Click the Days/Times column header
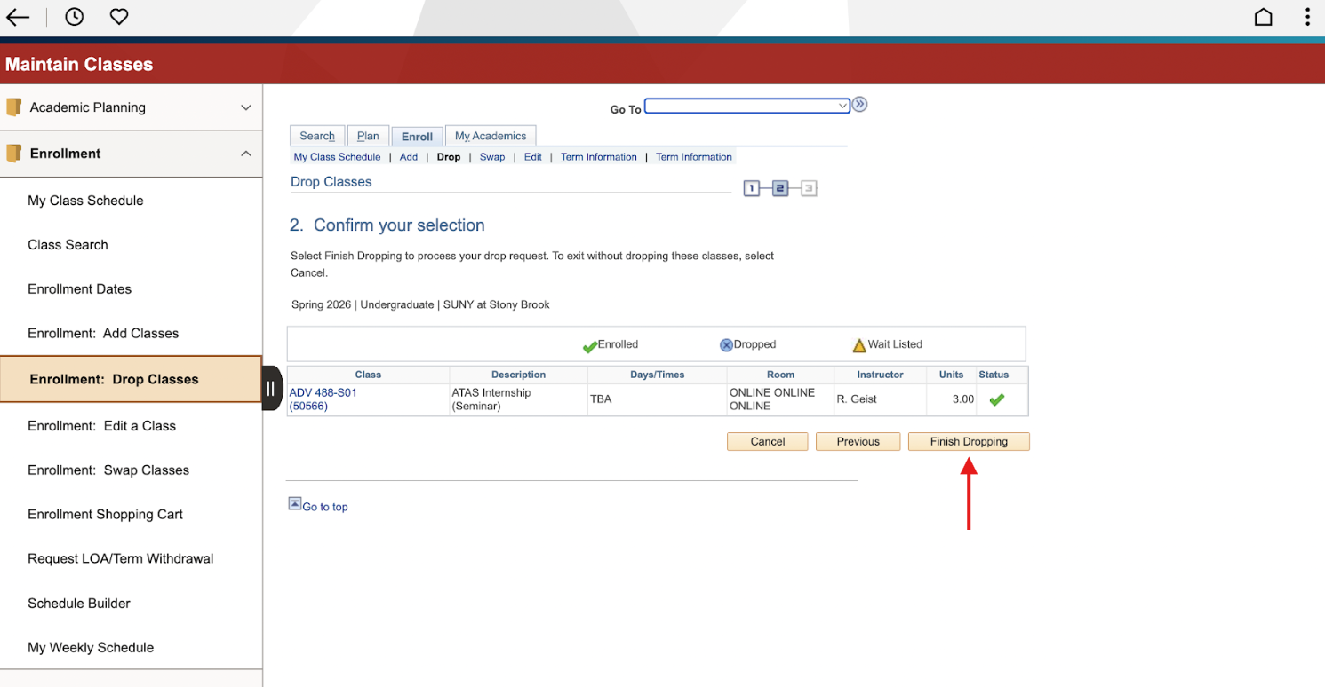The image size is (1325, 687). click(x=658, y=375)
